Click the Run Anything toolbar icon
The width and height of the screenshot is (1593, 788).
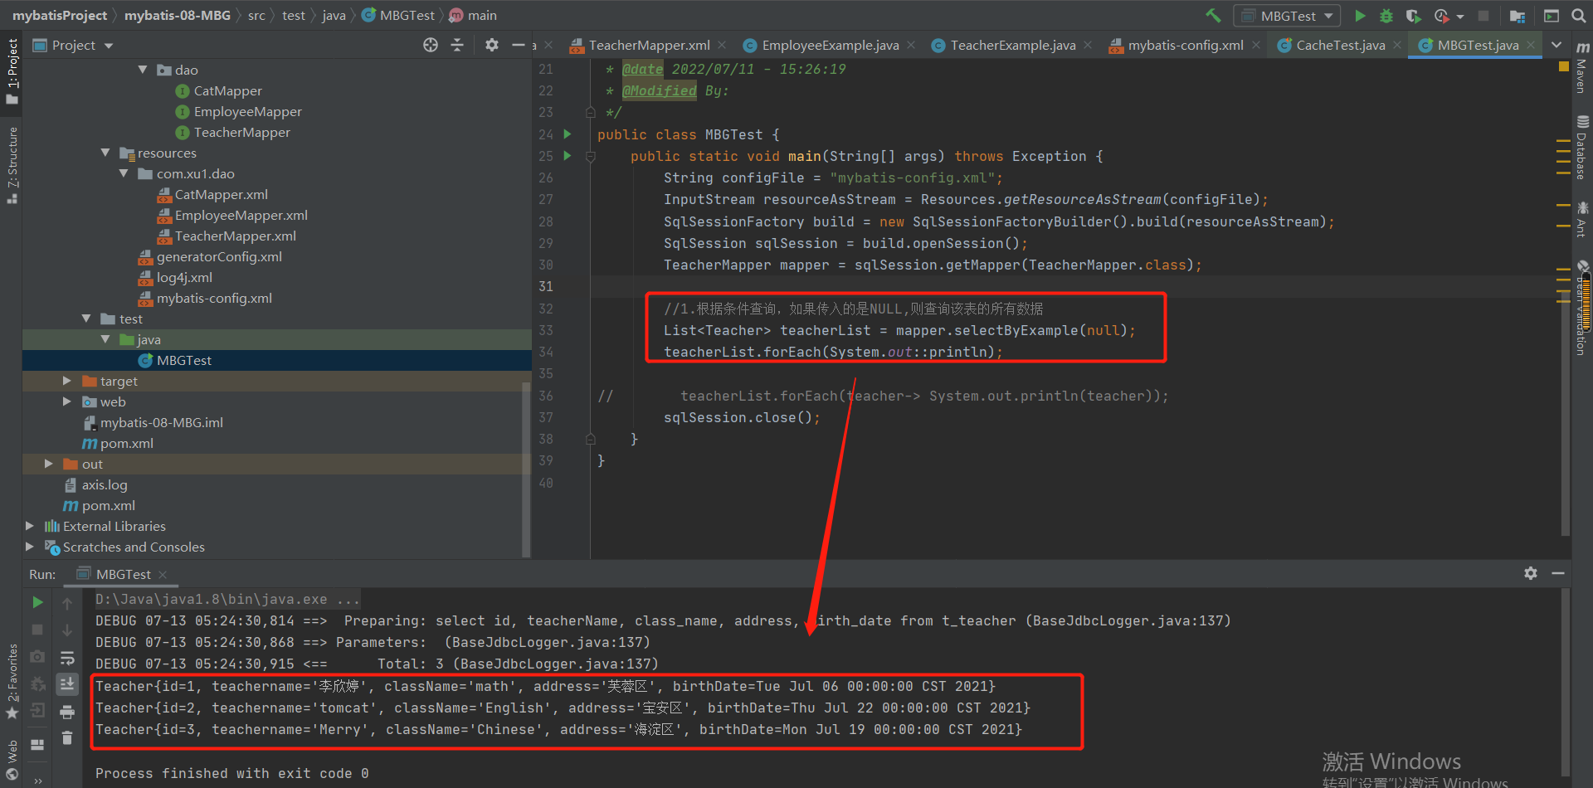point(1551,16)
